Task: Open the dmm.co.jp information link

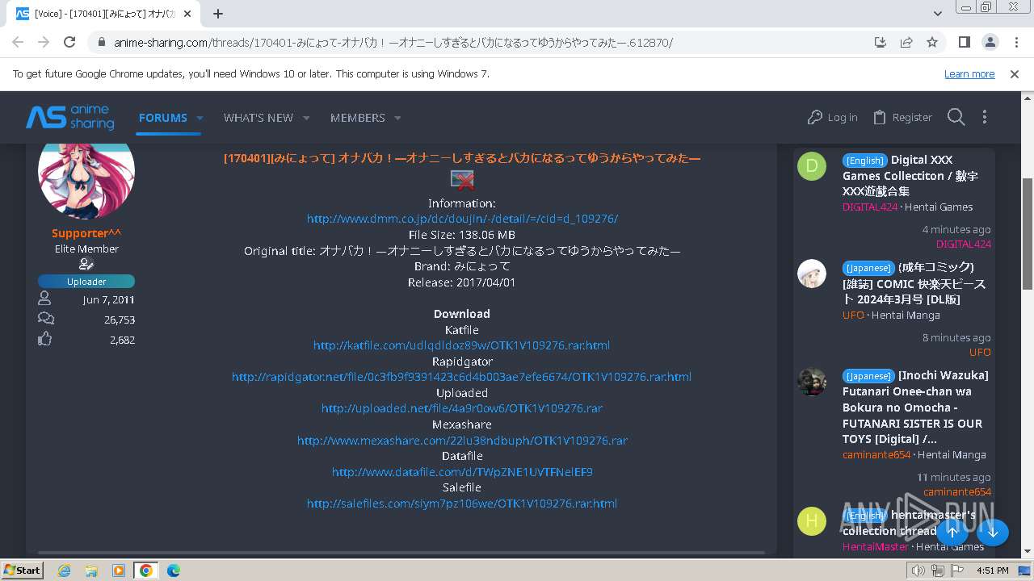Action: 462,219
